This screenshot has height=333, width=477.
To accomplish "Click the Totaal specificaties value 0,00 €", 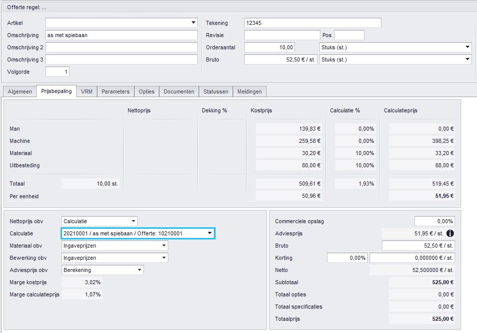I will coord(422,307).
